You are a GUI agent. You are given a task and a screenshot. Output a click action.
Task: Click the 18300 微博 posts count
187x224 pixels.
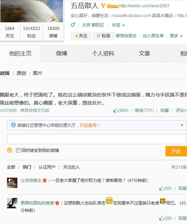click(53, 32)
